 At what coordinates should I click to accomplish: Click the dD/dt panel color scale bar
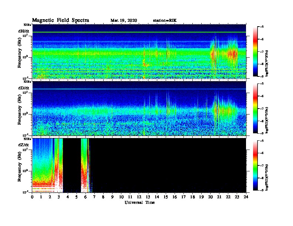point(255,109)
